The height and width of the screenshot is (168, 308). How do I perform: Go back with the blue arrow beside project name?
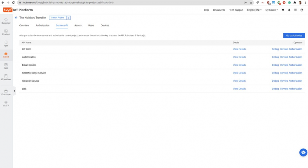point(16,18)
